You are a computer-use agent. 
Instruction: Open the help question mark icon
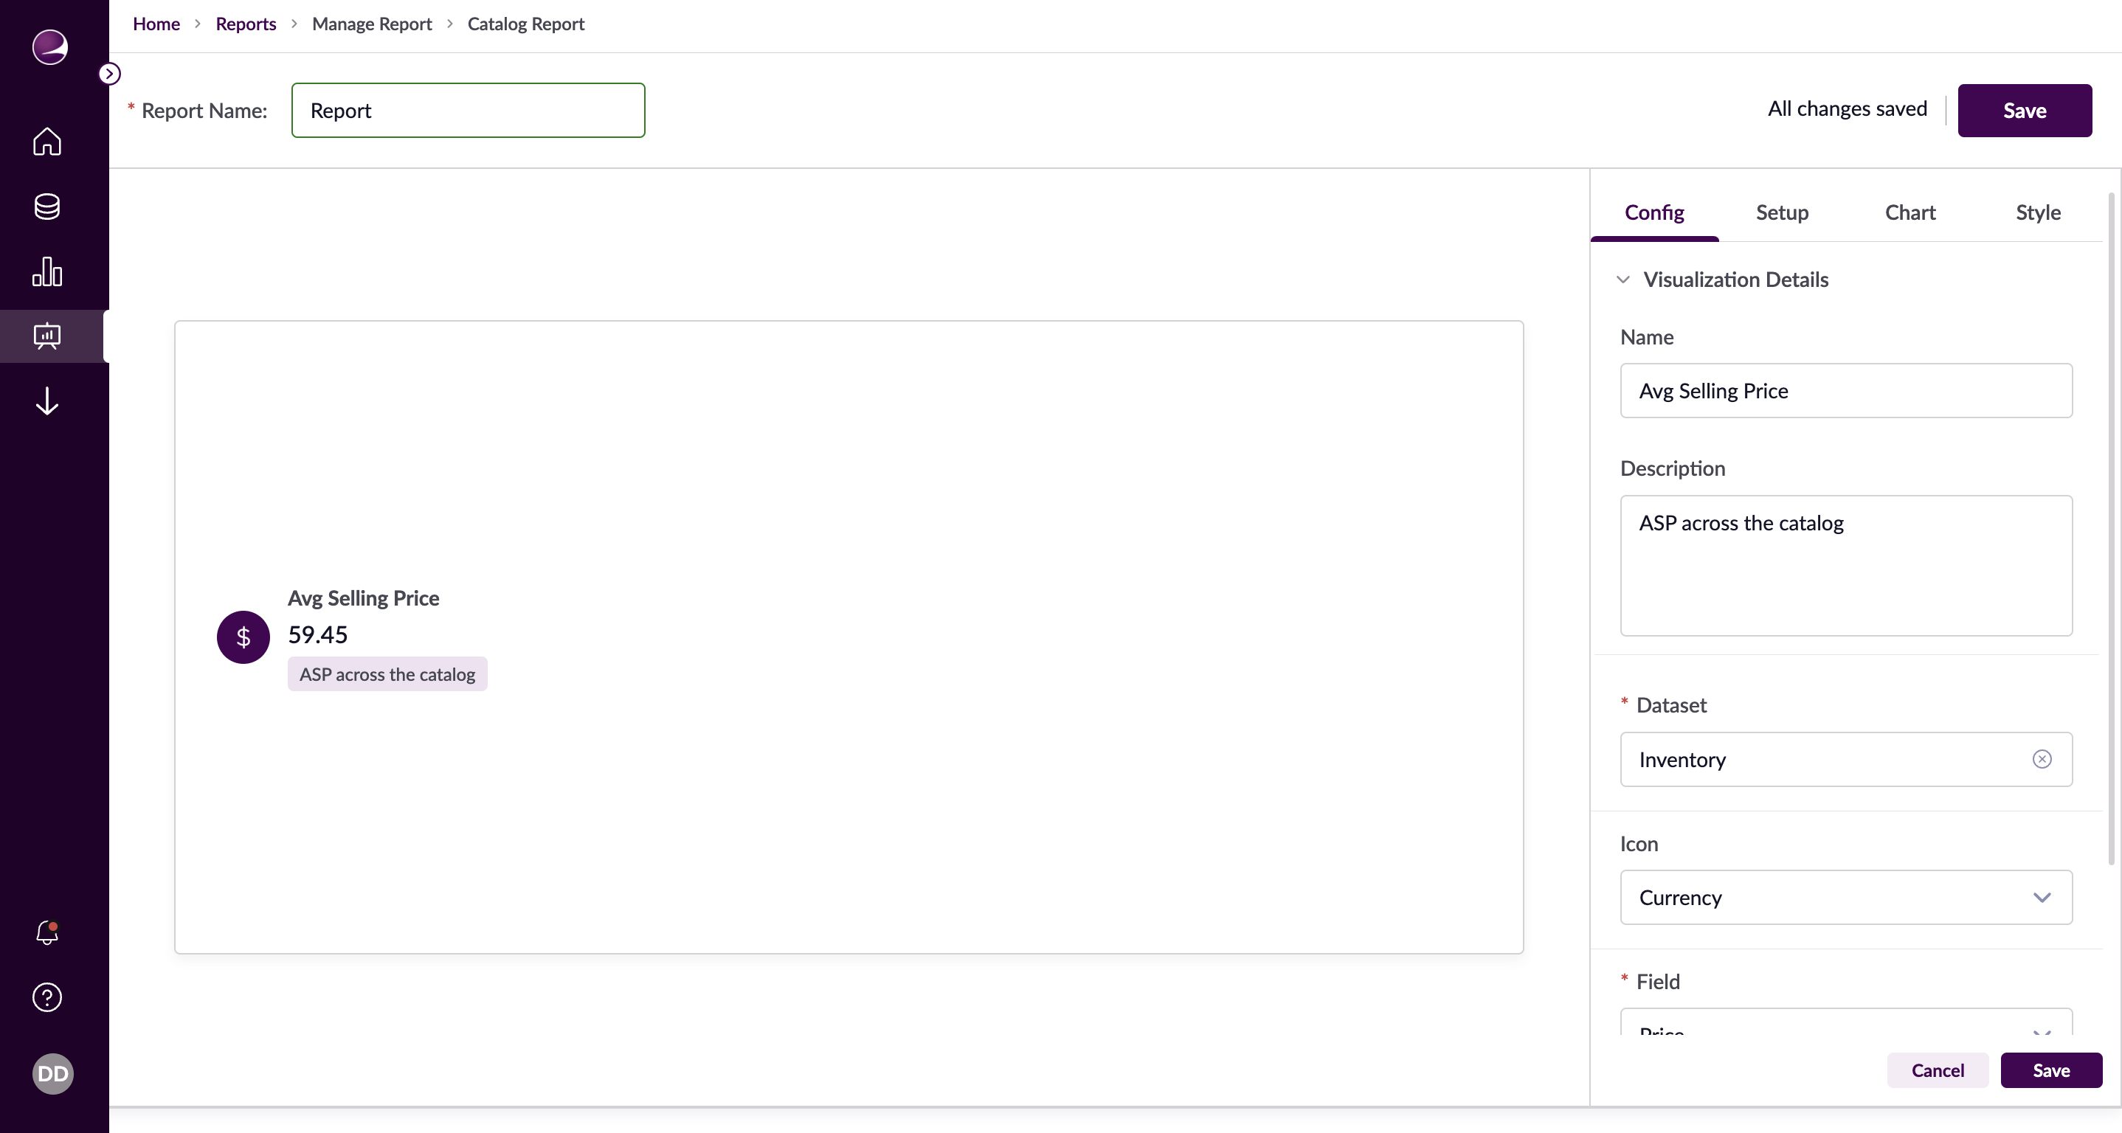tap(47, 997)
